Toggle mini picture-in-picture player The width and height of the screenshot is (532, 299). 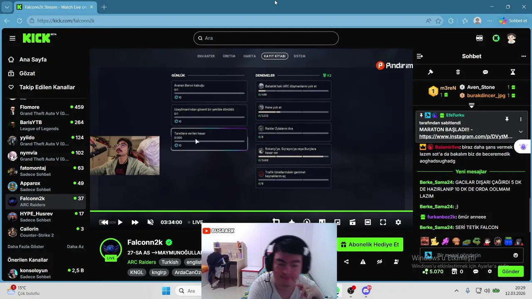(337, 222)
